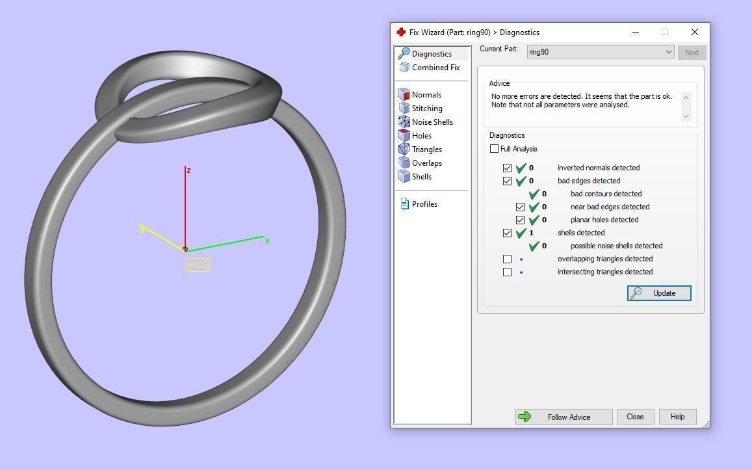This screenshot has width=752, height=470.
Task: Open the Diagnostics page in Fix Wizard
Action: [x=432, y=53]
